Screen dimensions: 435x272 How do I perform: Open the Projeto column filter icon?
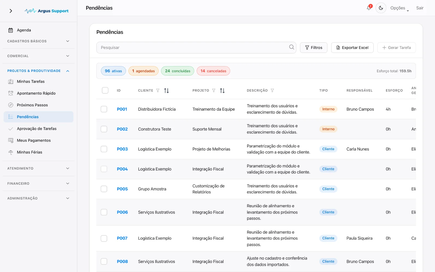(214, 91)
